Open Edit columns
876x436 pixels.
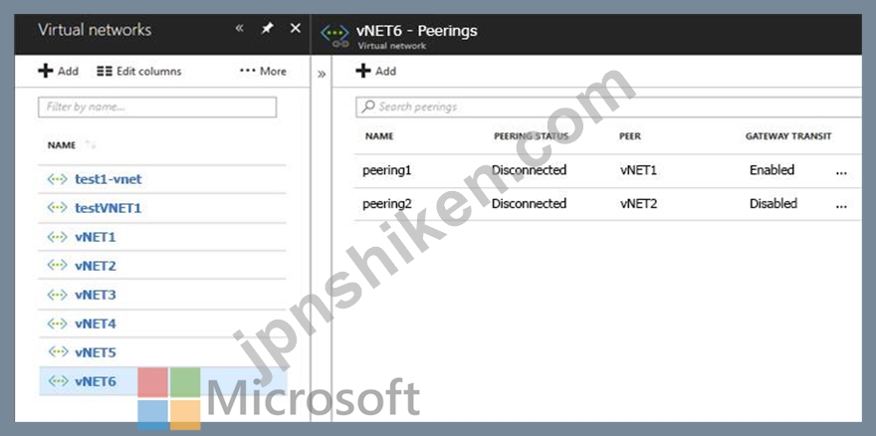click(139, 71)
